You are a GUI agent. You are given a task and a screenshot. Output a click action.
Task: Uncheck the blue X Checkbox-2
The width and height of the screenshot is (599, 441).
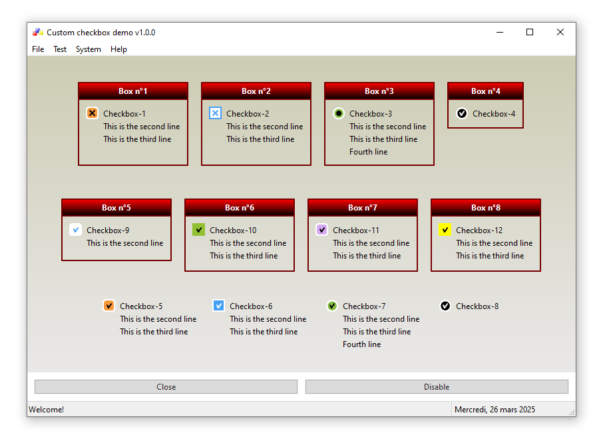(x=215, y=113)
